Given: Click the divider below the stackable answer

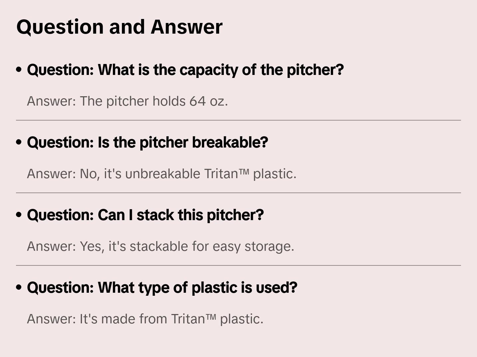Looking at the screenshot, I should pyautogui.click(x=238, y=265).
